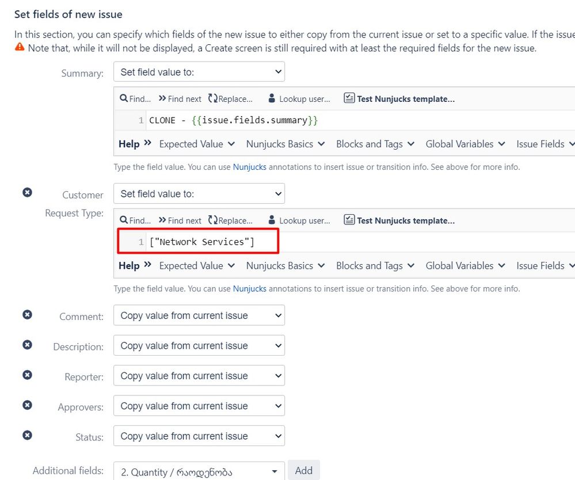This screenshot has height=480, width=575.
Task: Remove the Reporter field
Action: (28, 375)
